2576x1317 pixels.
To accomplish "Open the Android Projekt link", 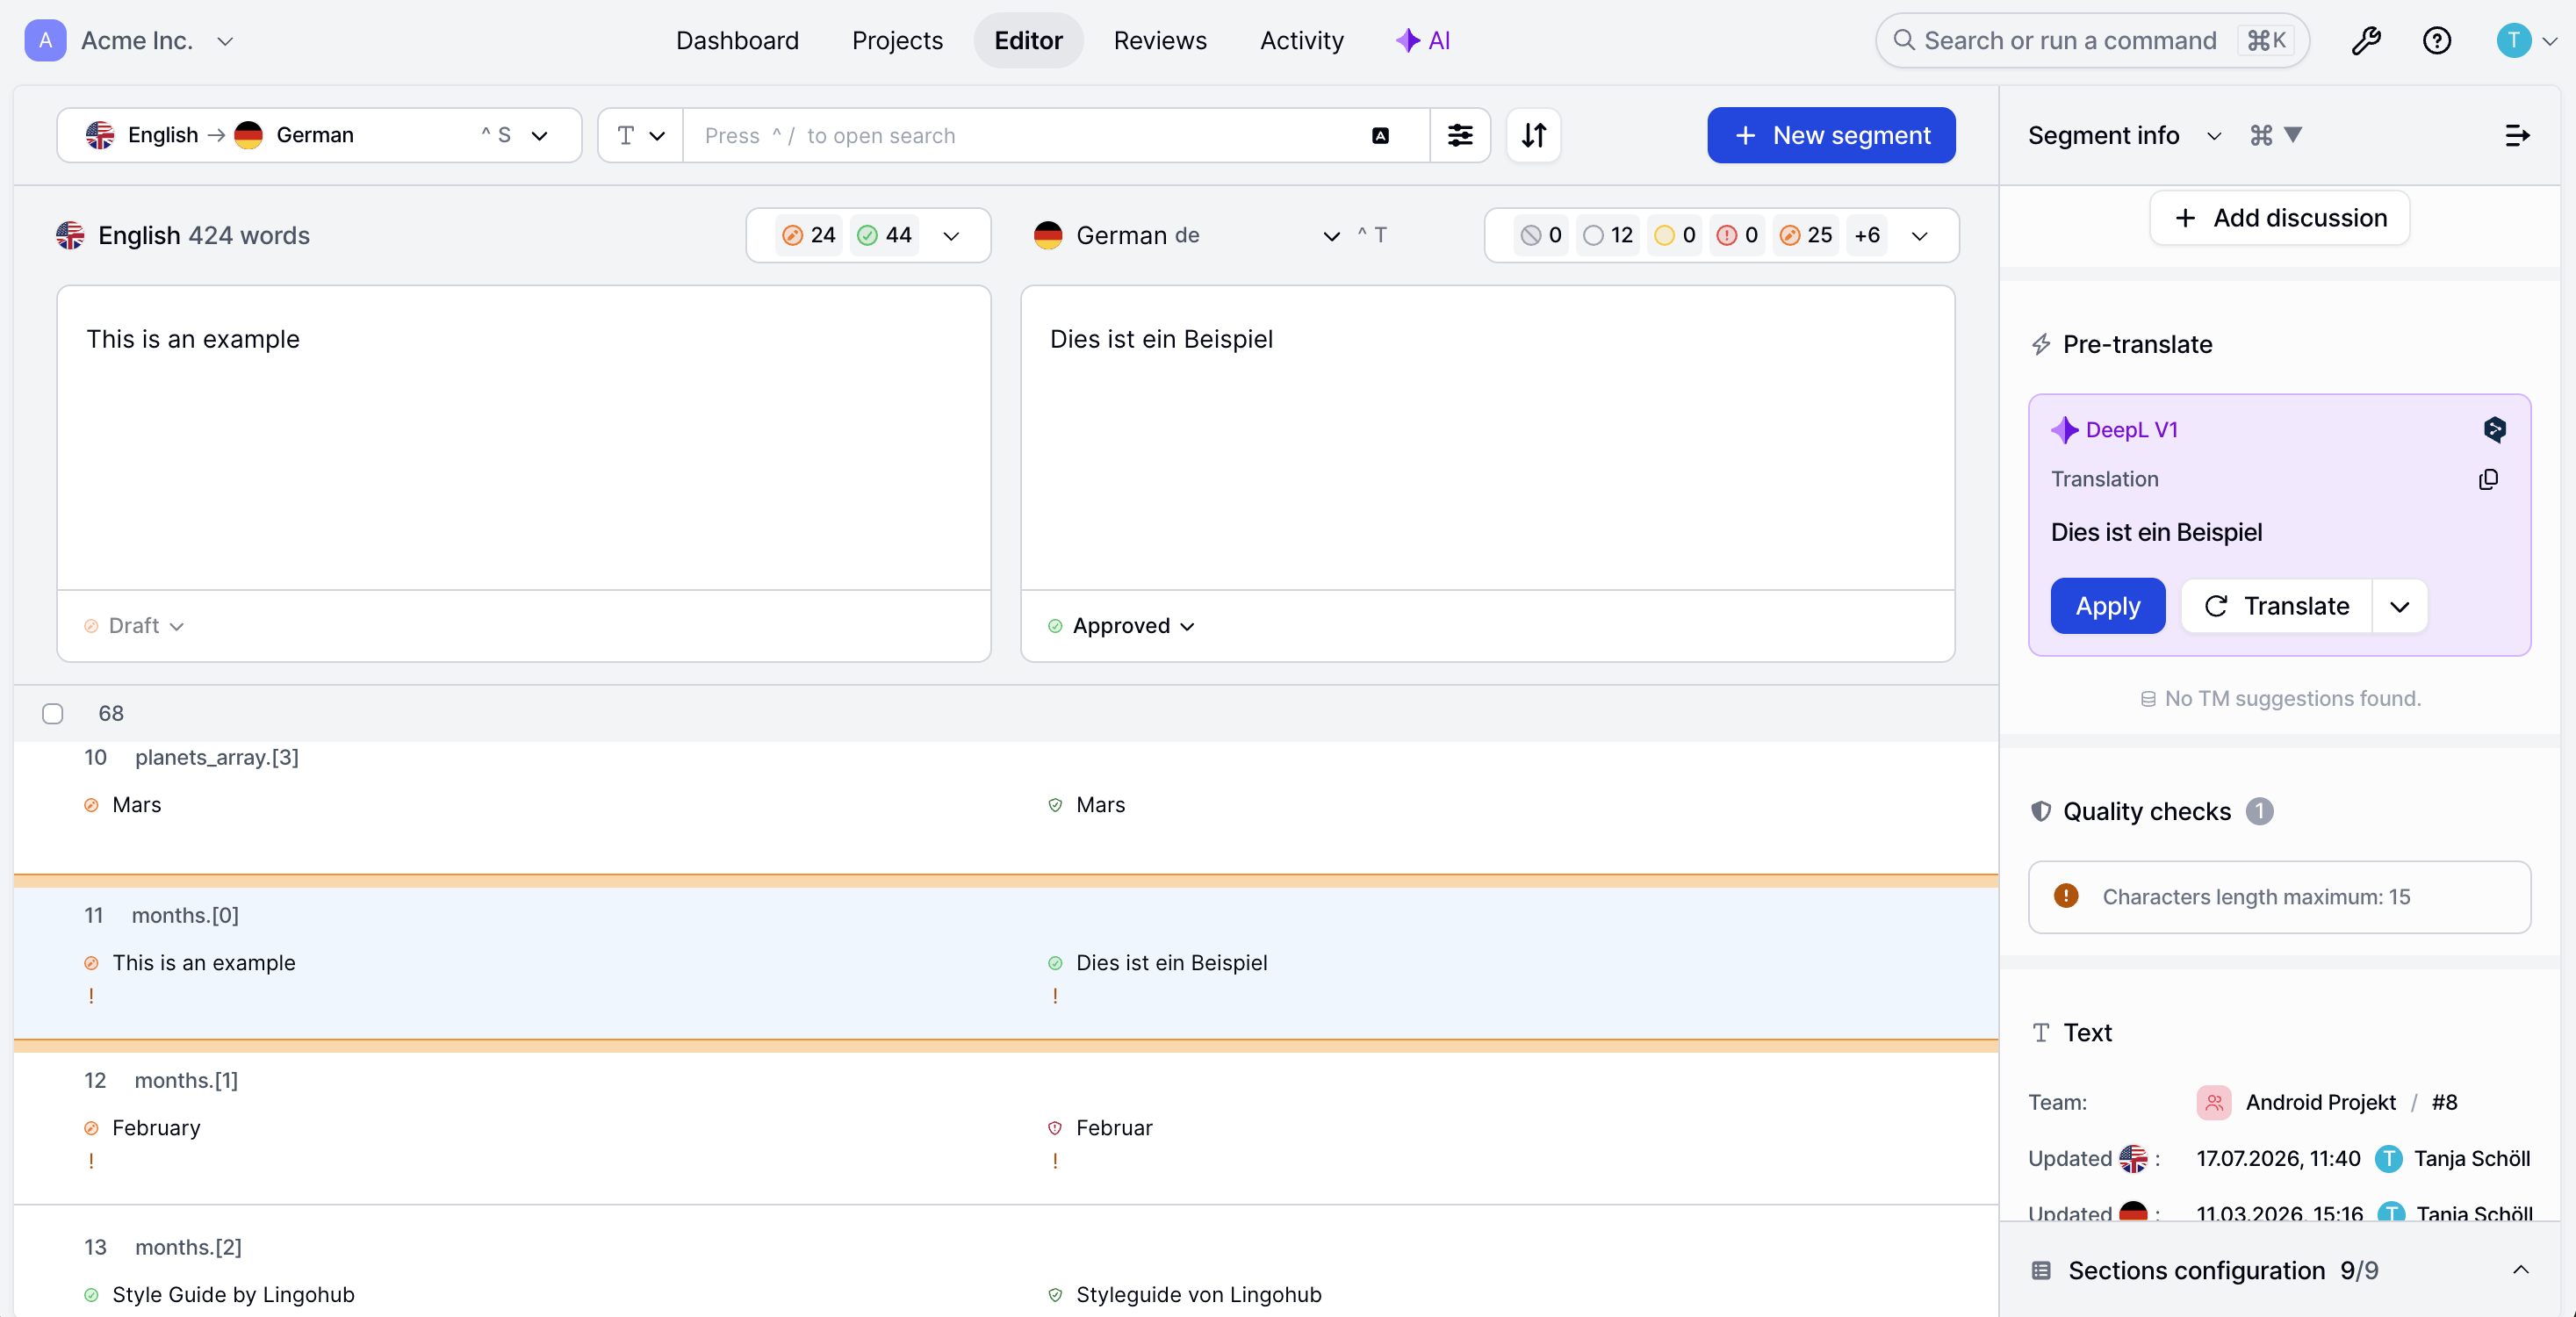I will click(2320, 1102).
